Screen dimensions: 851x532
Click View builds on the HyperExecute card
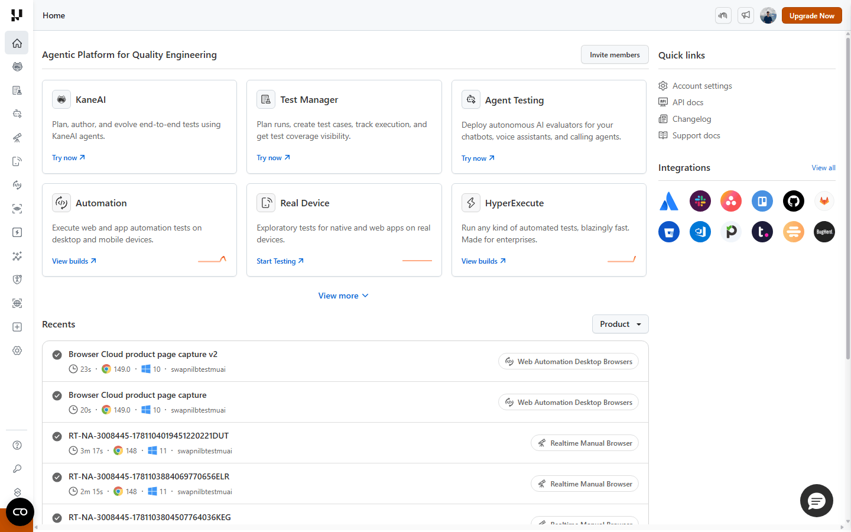(x=483, y=261)
